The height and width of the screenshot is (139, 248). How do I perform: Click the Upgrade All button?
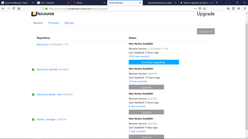(x=206, y=32)
